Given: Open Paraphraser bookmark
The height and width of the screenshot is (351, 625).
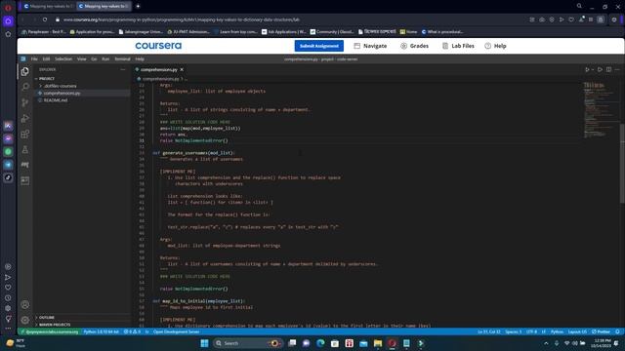Looking at the screenshot, I should [x=44, y=32].
